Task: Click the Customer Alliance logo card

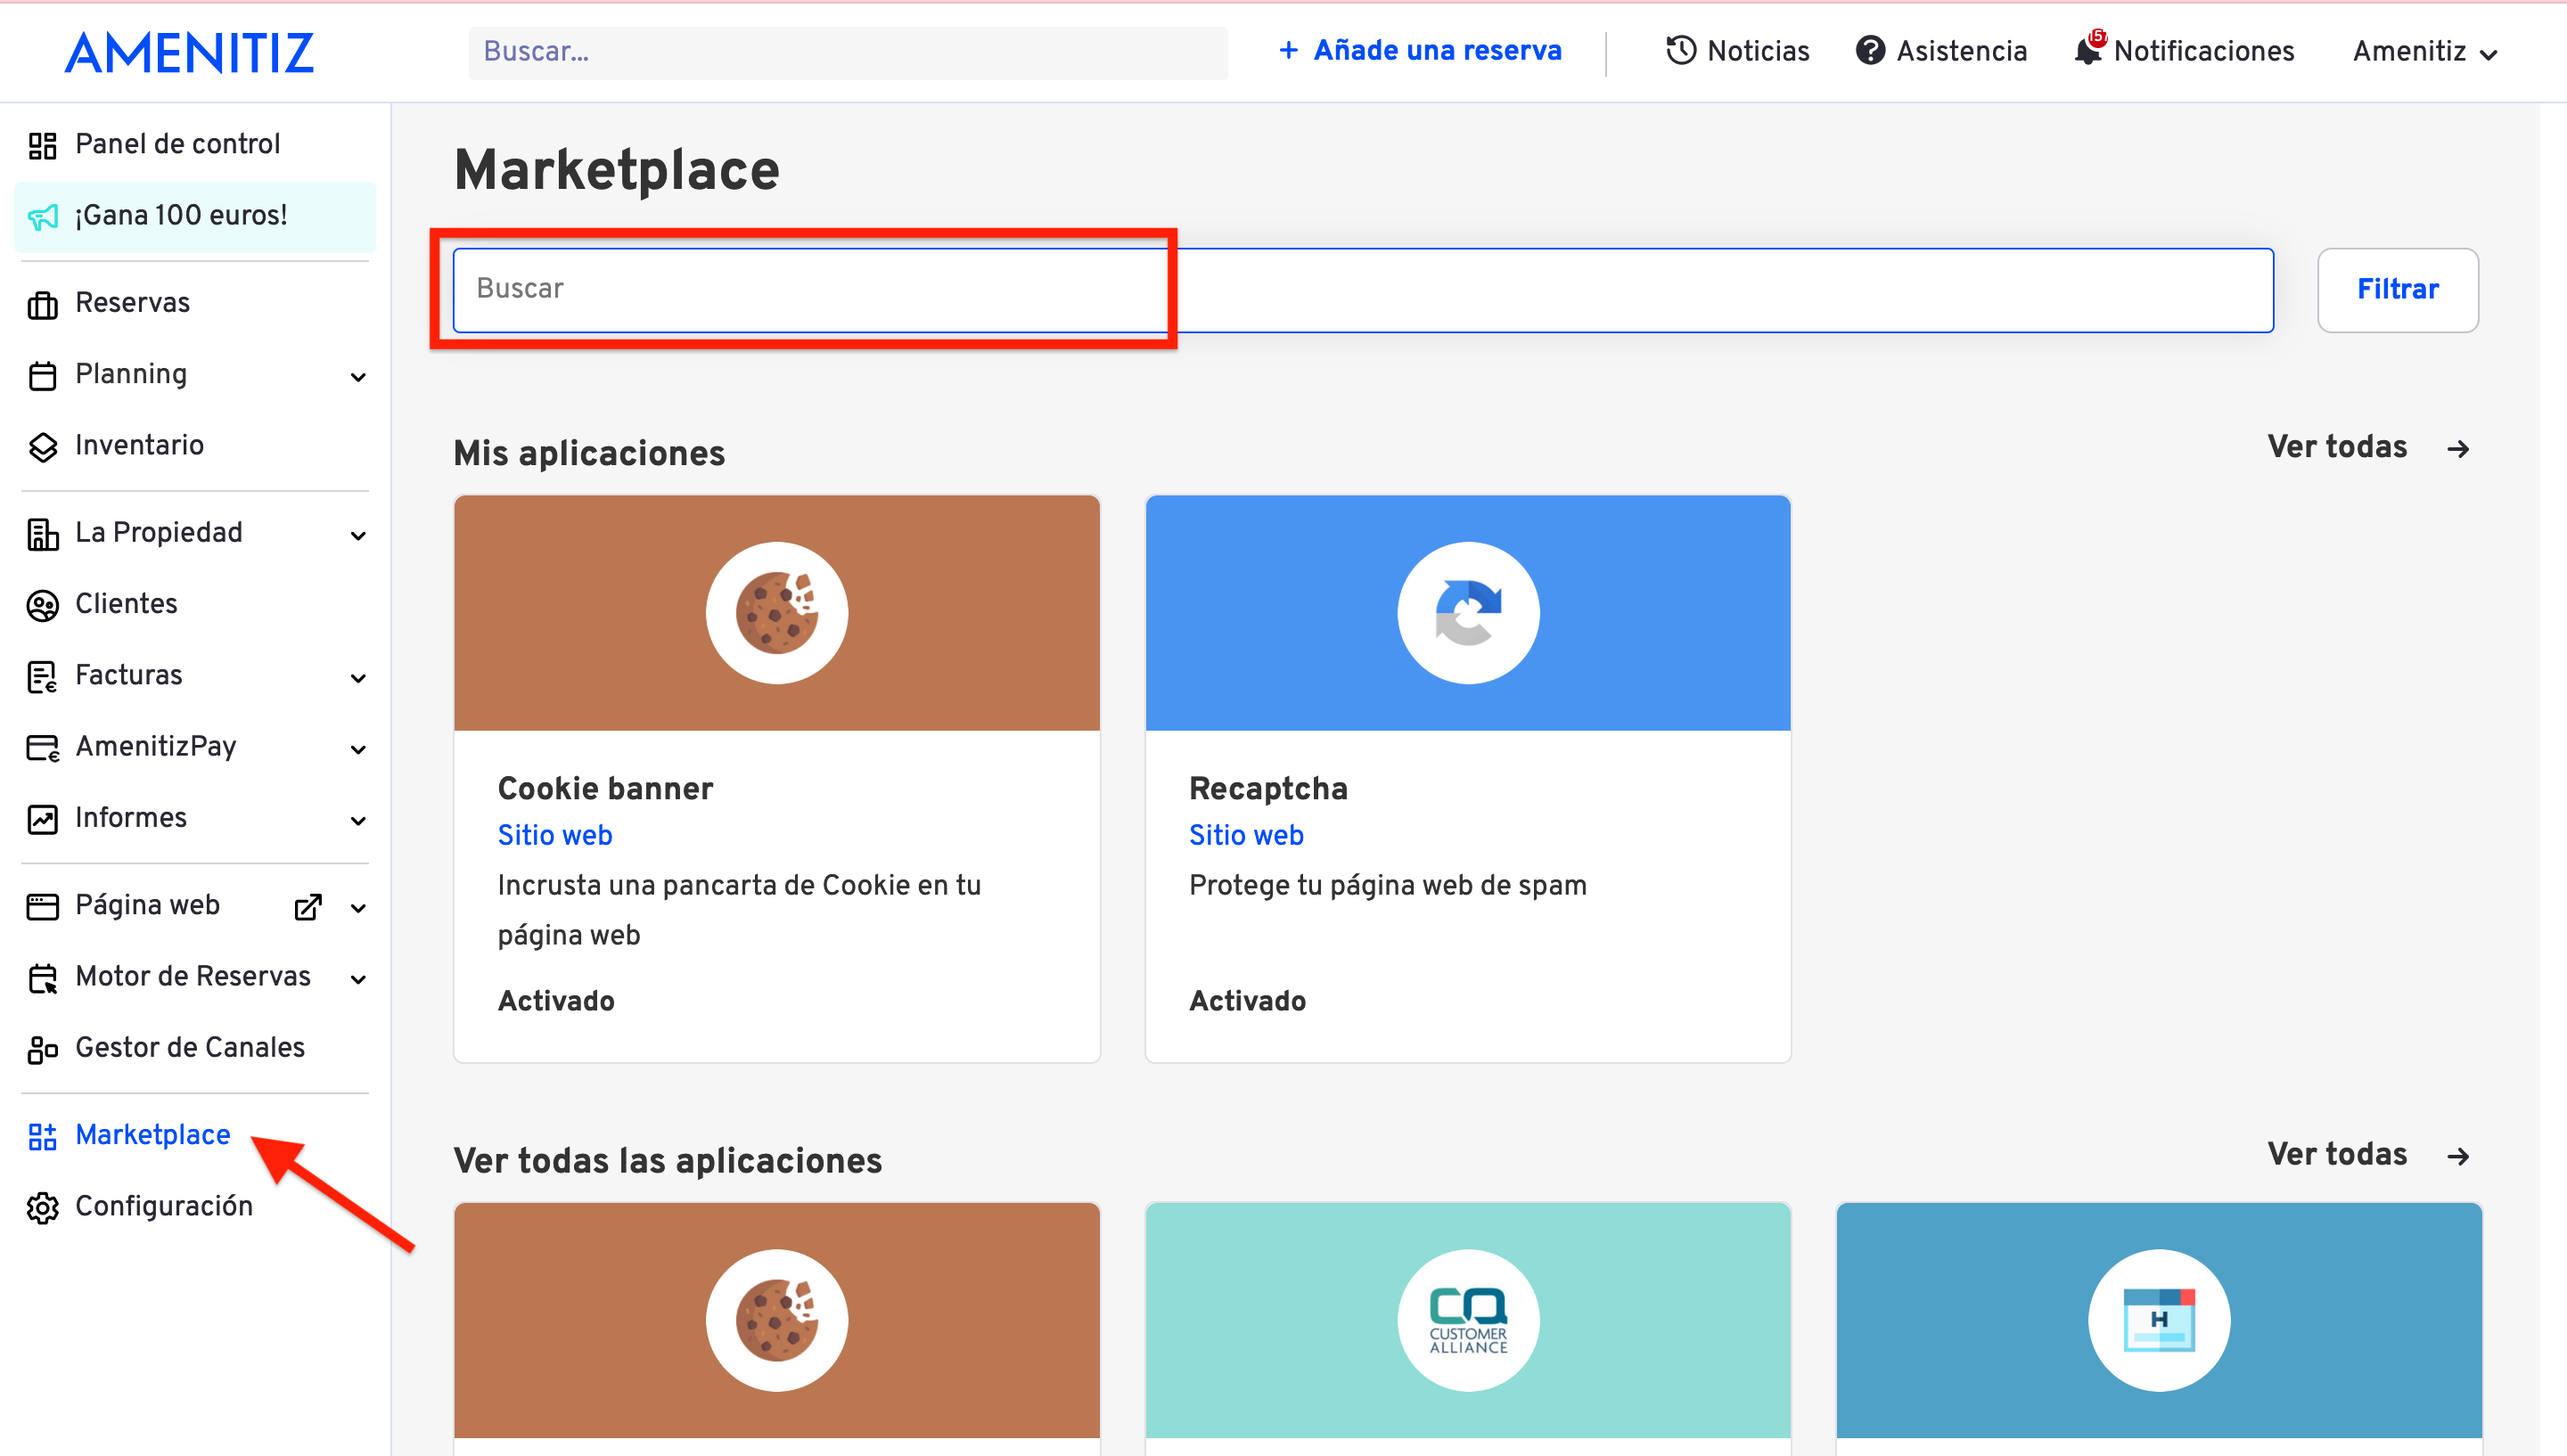Action: 1468,1320
